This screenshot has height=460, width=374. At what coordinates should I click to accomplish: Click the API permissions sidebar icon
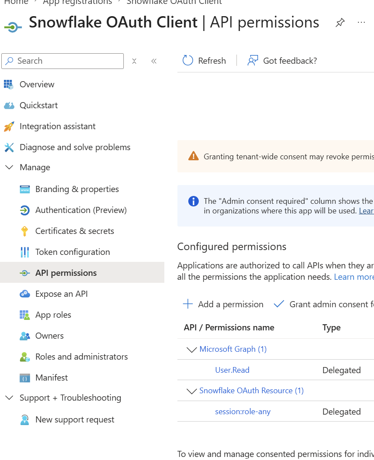point(24,273)
